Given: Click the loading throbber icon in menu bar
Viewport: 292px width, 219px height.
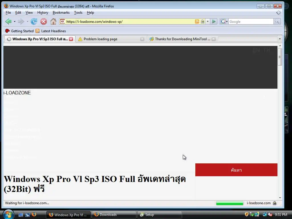Looking at the screenshot, I should tap(278, 13).
